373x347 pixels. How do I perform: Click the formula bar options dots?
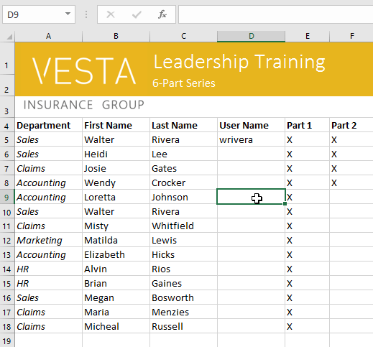[x=86, y=14]
